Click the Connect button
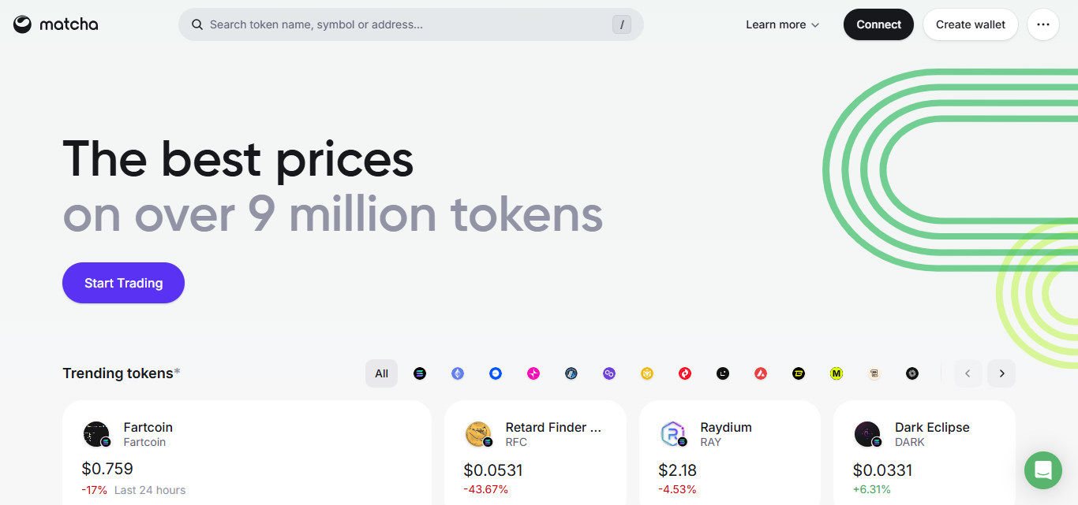 click(x=878, y=24)
